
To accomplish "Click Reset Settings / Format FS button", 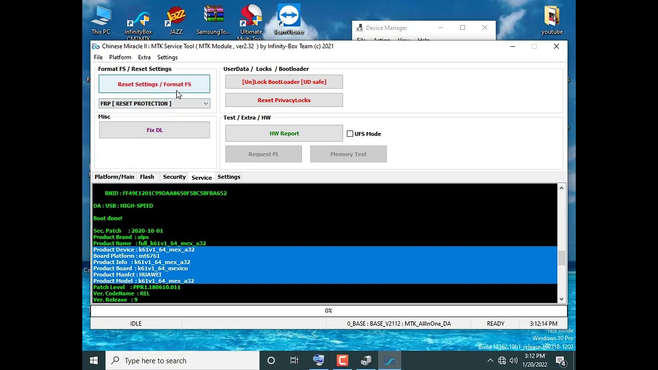I will (154, 84).
